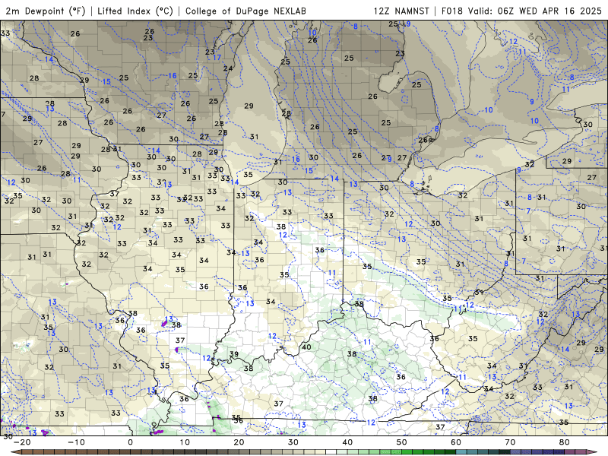
Task: Click the '70' label on color scale
Action: pos(510,442)
